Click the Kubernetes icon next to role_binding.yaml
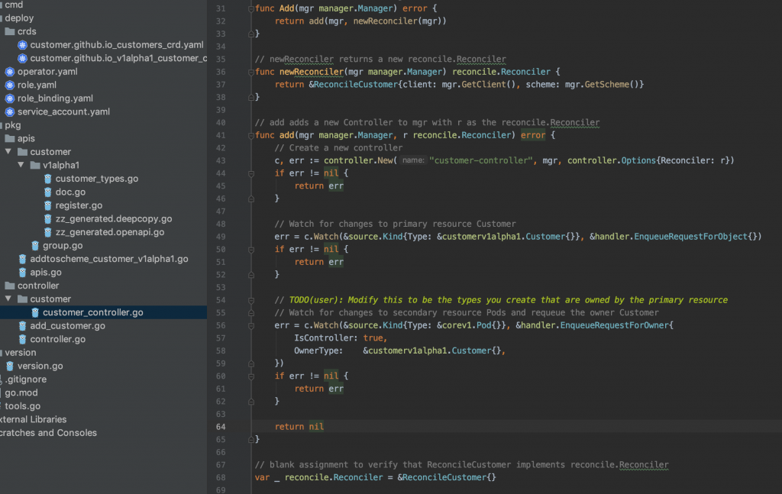782x494 pixels. pos(10,98)
